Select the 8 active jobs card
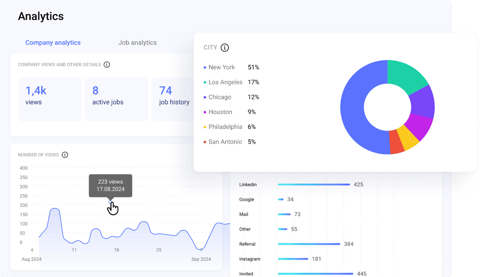The image size is (499, 277). 116,99
